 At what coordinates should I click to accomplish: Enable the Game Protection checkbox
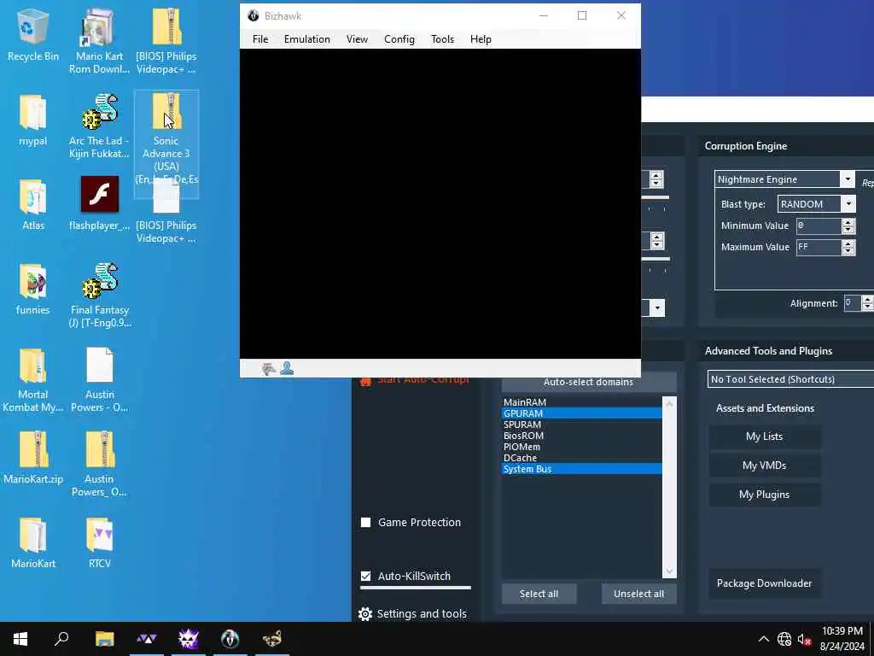click(x=365, y=522)
